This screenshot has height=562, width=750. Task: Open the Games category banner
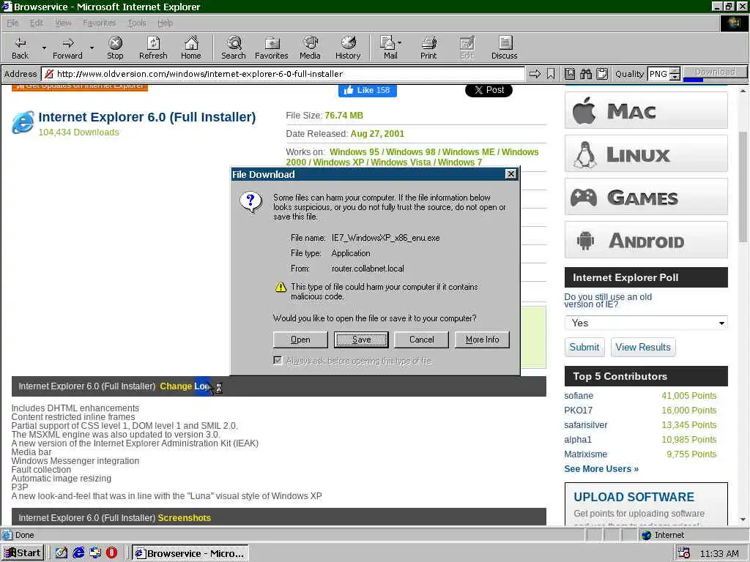pyautogui.click(x=646, y=196)
